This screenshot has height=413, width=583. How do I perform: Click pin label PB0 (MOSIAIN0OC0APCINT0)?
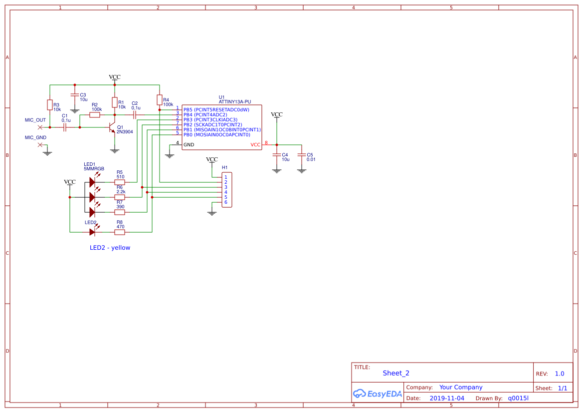pos(217,135)
